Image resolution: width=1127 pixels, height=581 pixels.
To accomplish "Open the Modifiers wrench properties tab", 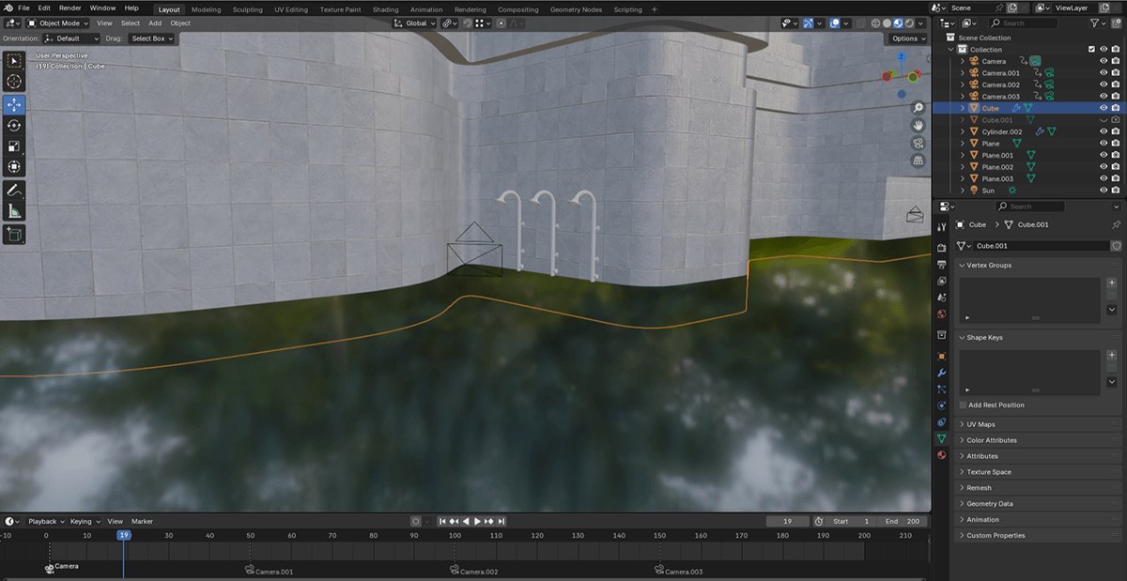I will (x=941, y=373).
